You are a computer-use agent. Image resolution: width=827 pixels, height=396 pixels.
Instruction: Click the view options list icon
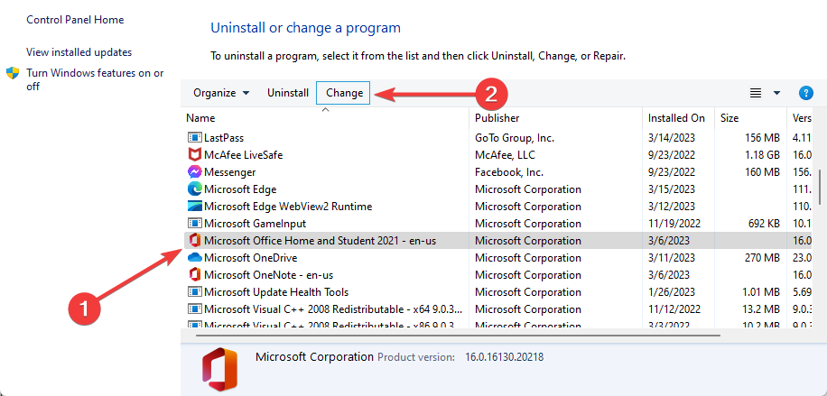(x=756, y=93)
